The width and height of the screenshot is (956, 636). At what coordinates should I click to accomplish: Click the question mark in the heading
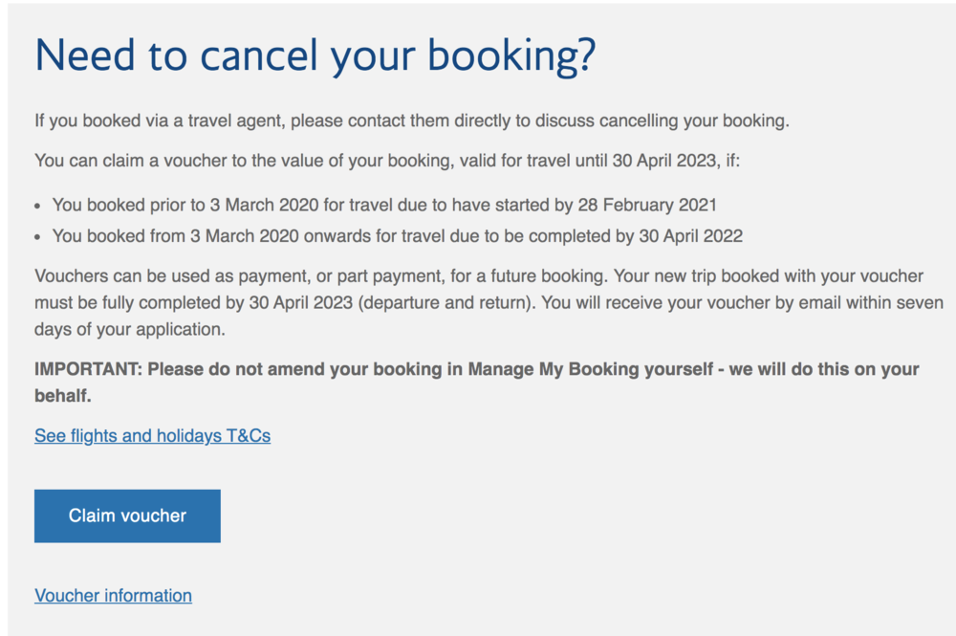click(x=585, y=55)
